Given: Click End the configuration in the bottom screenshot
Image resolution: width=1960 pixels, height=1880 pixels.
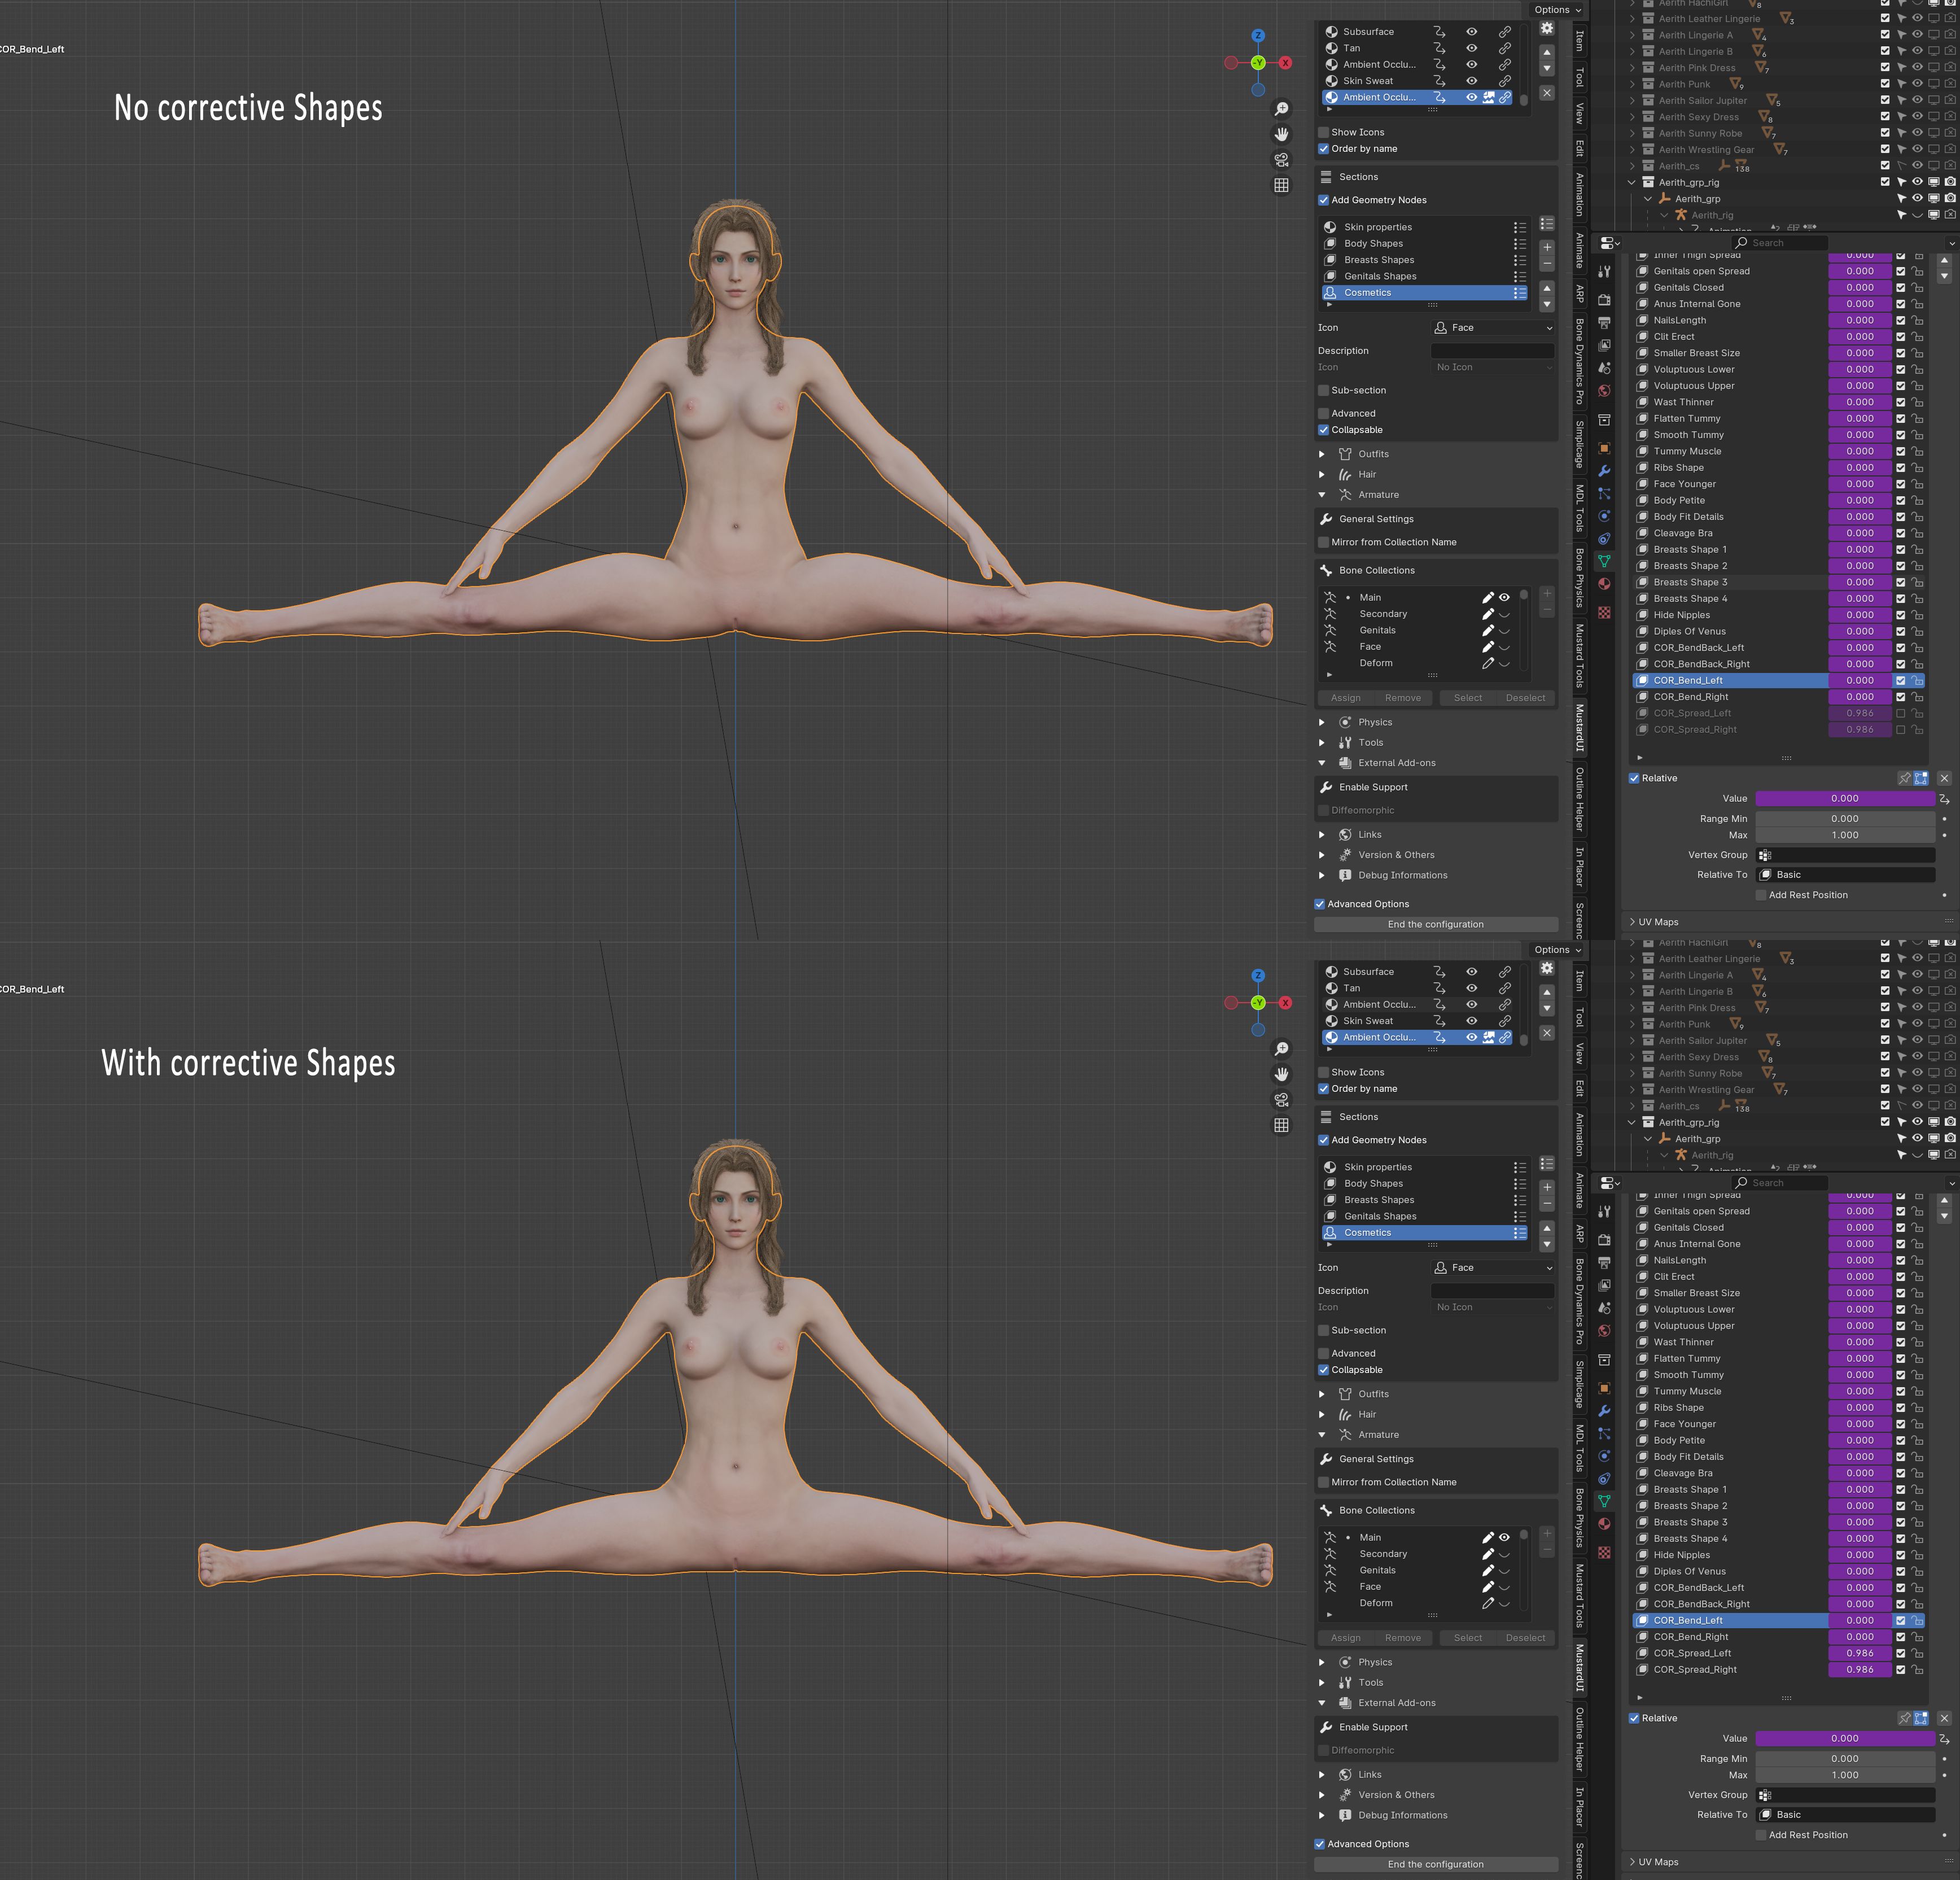Looking at the screenshot, I should pos(1436,1865).
